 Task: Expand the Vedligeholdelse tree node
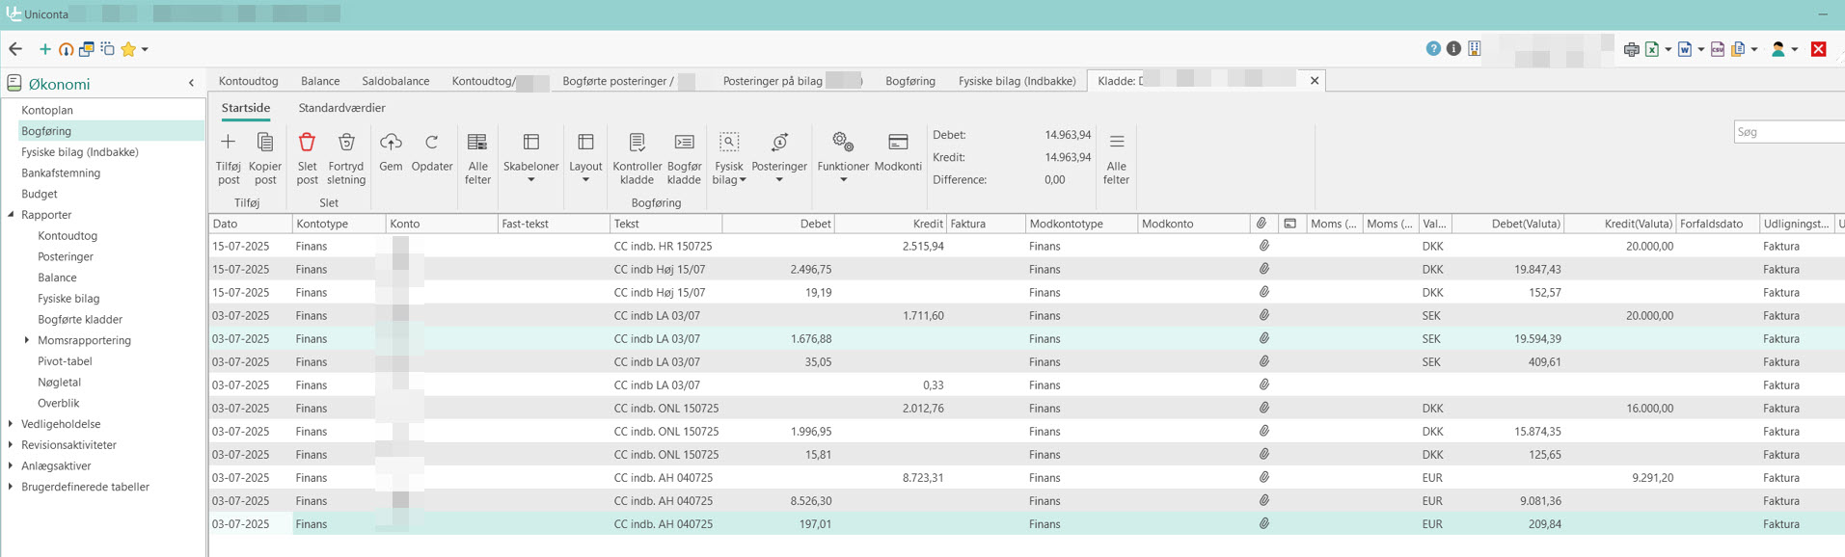[x=11, y=424]
